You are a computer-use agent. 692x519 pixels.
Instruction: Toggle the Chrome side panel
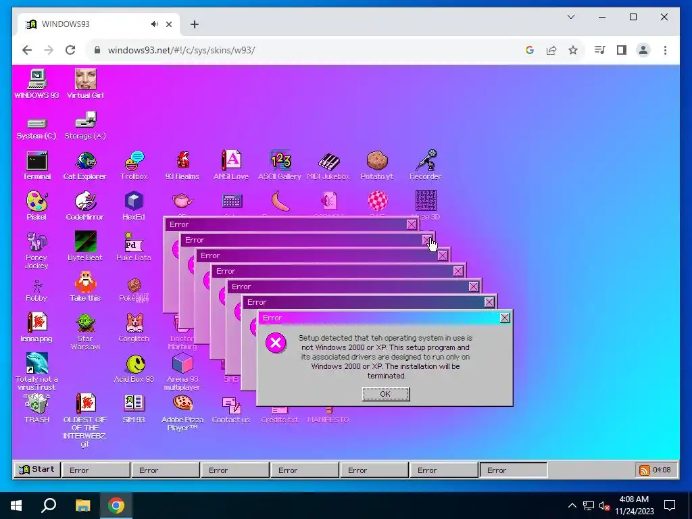click(622, 50)
